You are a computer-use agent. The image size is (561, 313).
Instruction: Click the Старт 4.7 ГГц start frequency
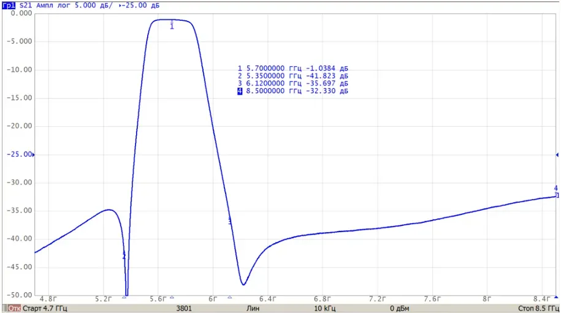pos(45,308)
